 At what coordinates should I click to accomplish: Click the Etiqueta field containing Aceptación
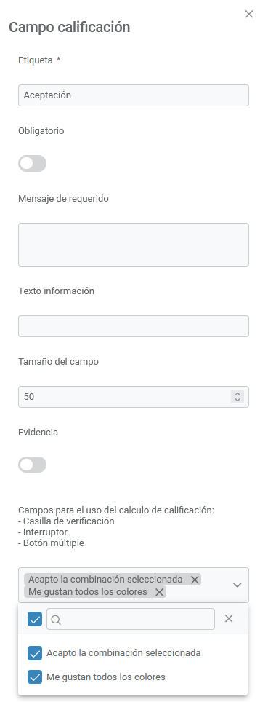[x=134, y=95]
